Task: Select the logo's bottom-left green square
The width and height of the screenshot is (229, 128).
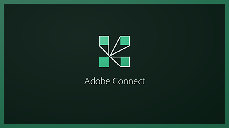Action: coord(104,62)
